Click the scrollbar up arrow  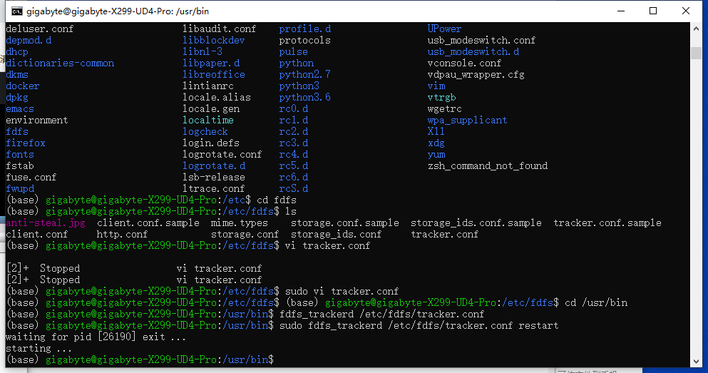(696, 29)
